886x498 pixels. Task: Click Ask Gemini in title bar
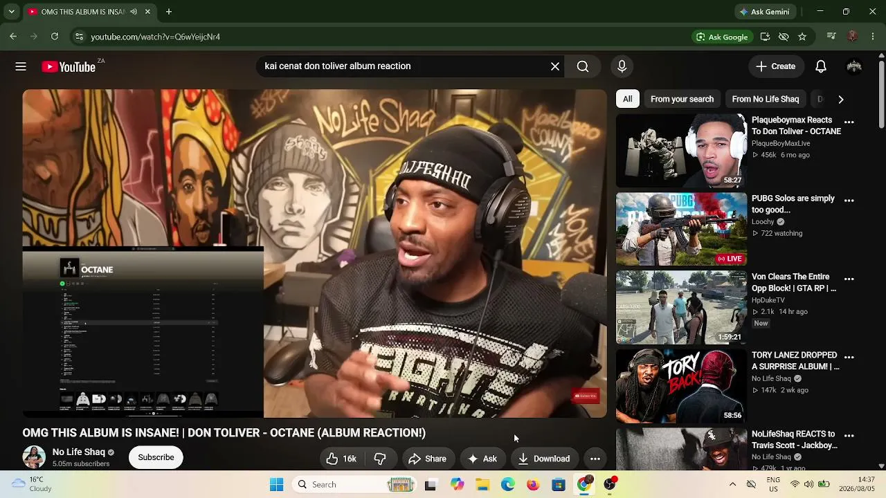[765, 12]
